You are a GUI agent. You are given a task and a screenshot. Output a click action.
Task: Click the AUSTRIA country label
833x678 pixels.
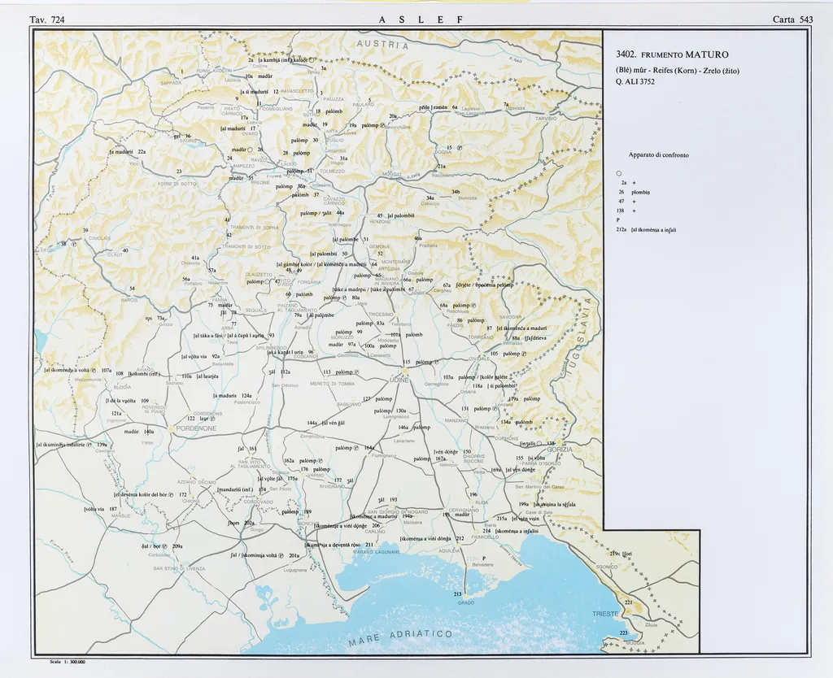pos(382,45)
